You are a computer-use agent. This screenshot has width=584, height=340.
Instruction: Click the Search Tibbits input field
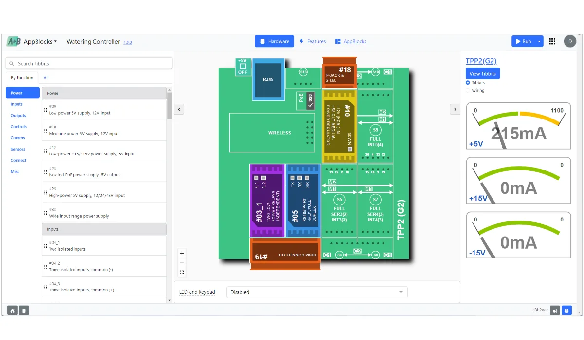[x=89, y=63]
